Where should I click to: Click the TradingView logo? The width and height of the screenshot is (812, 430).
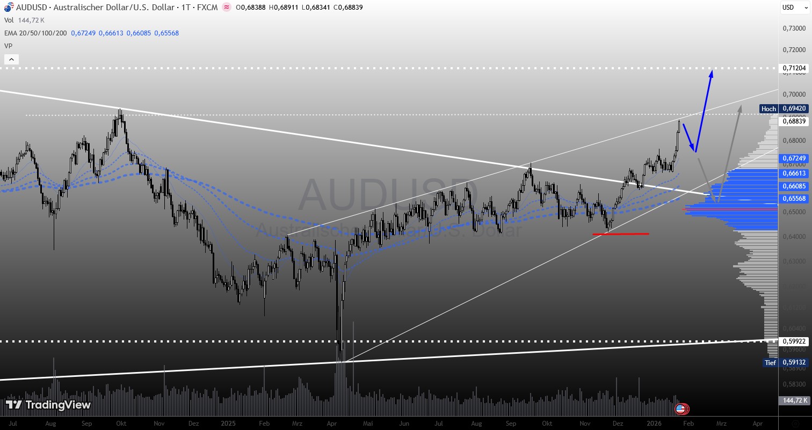48,405
